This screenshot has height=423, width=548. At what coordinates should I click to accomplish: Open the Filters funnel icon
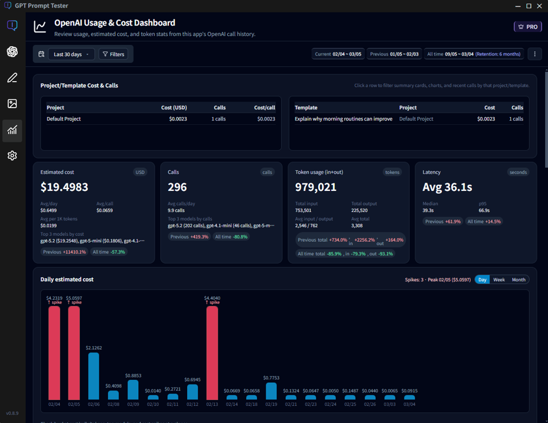(x=115, y=54)
